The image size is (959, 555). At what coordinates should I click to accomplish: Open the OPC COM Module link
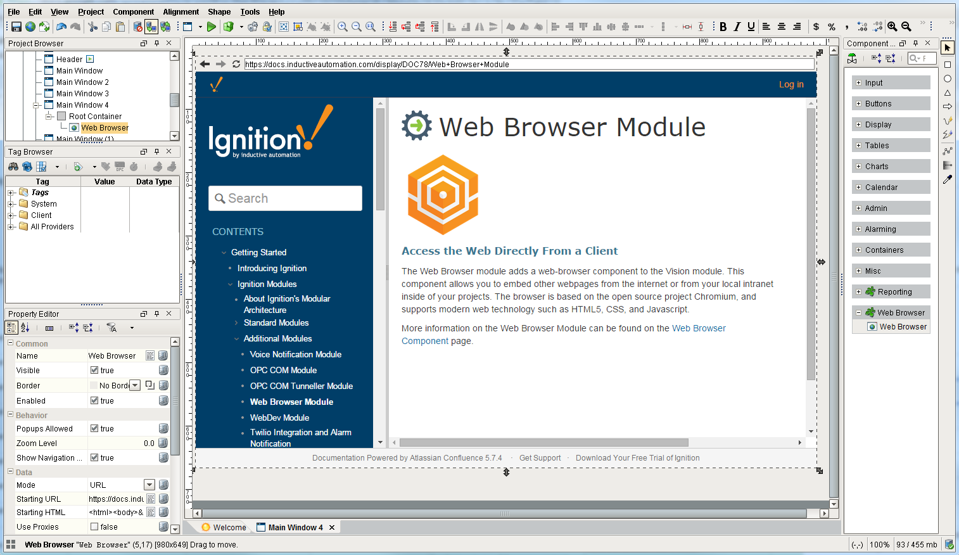click(283, 370)
